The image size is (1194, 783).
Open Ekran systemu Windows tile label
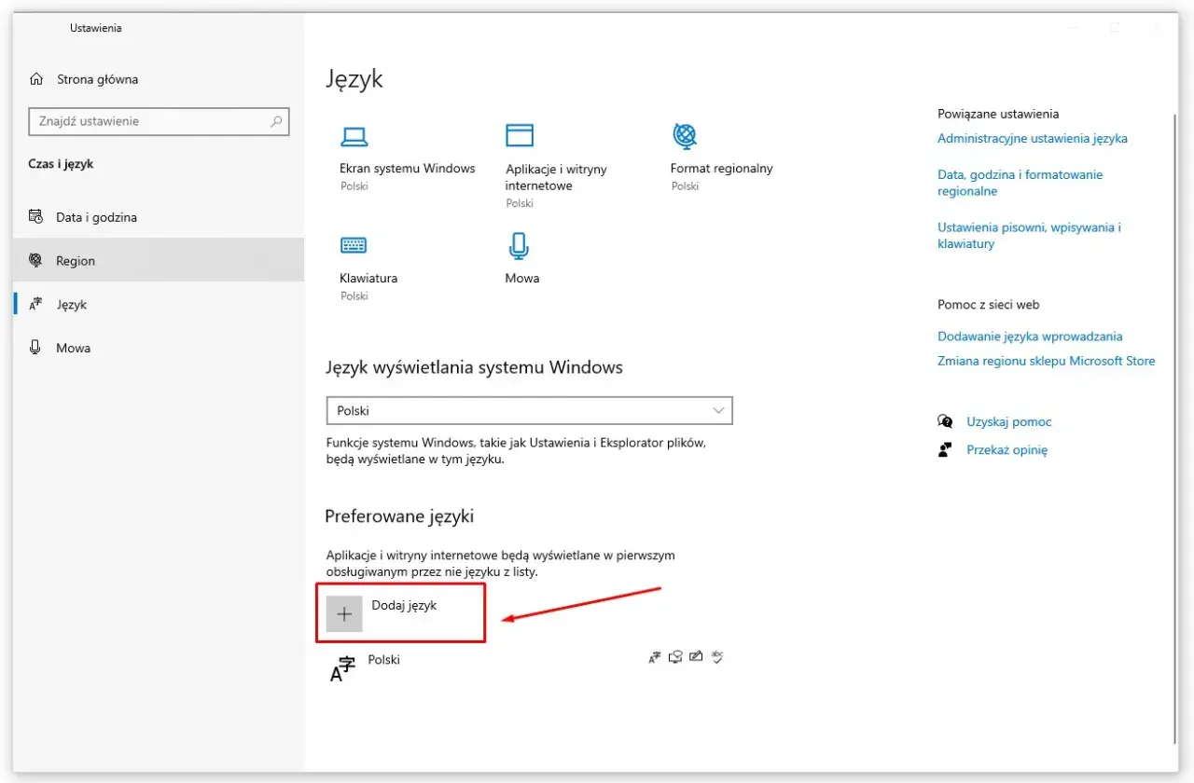408,169
